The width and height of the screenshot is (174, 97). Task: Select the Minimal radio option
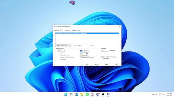[60, 53]
